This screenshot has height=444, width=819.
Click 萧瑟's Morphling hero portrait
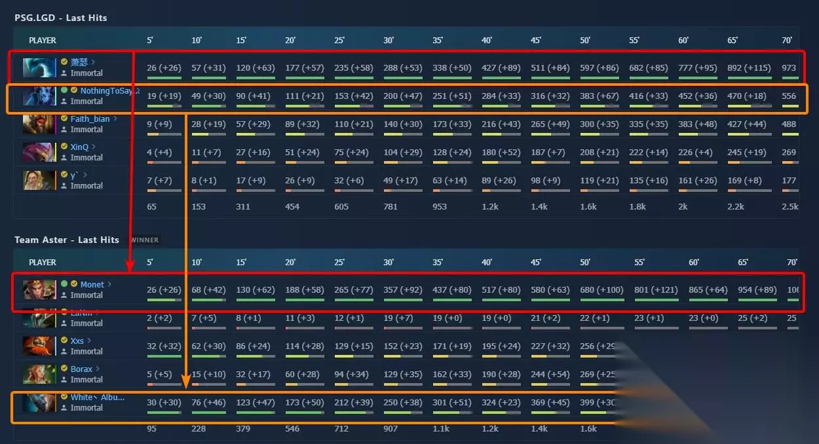[39, 67]
